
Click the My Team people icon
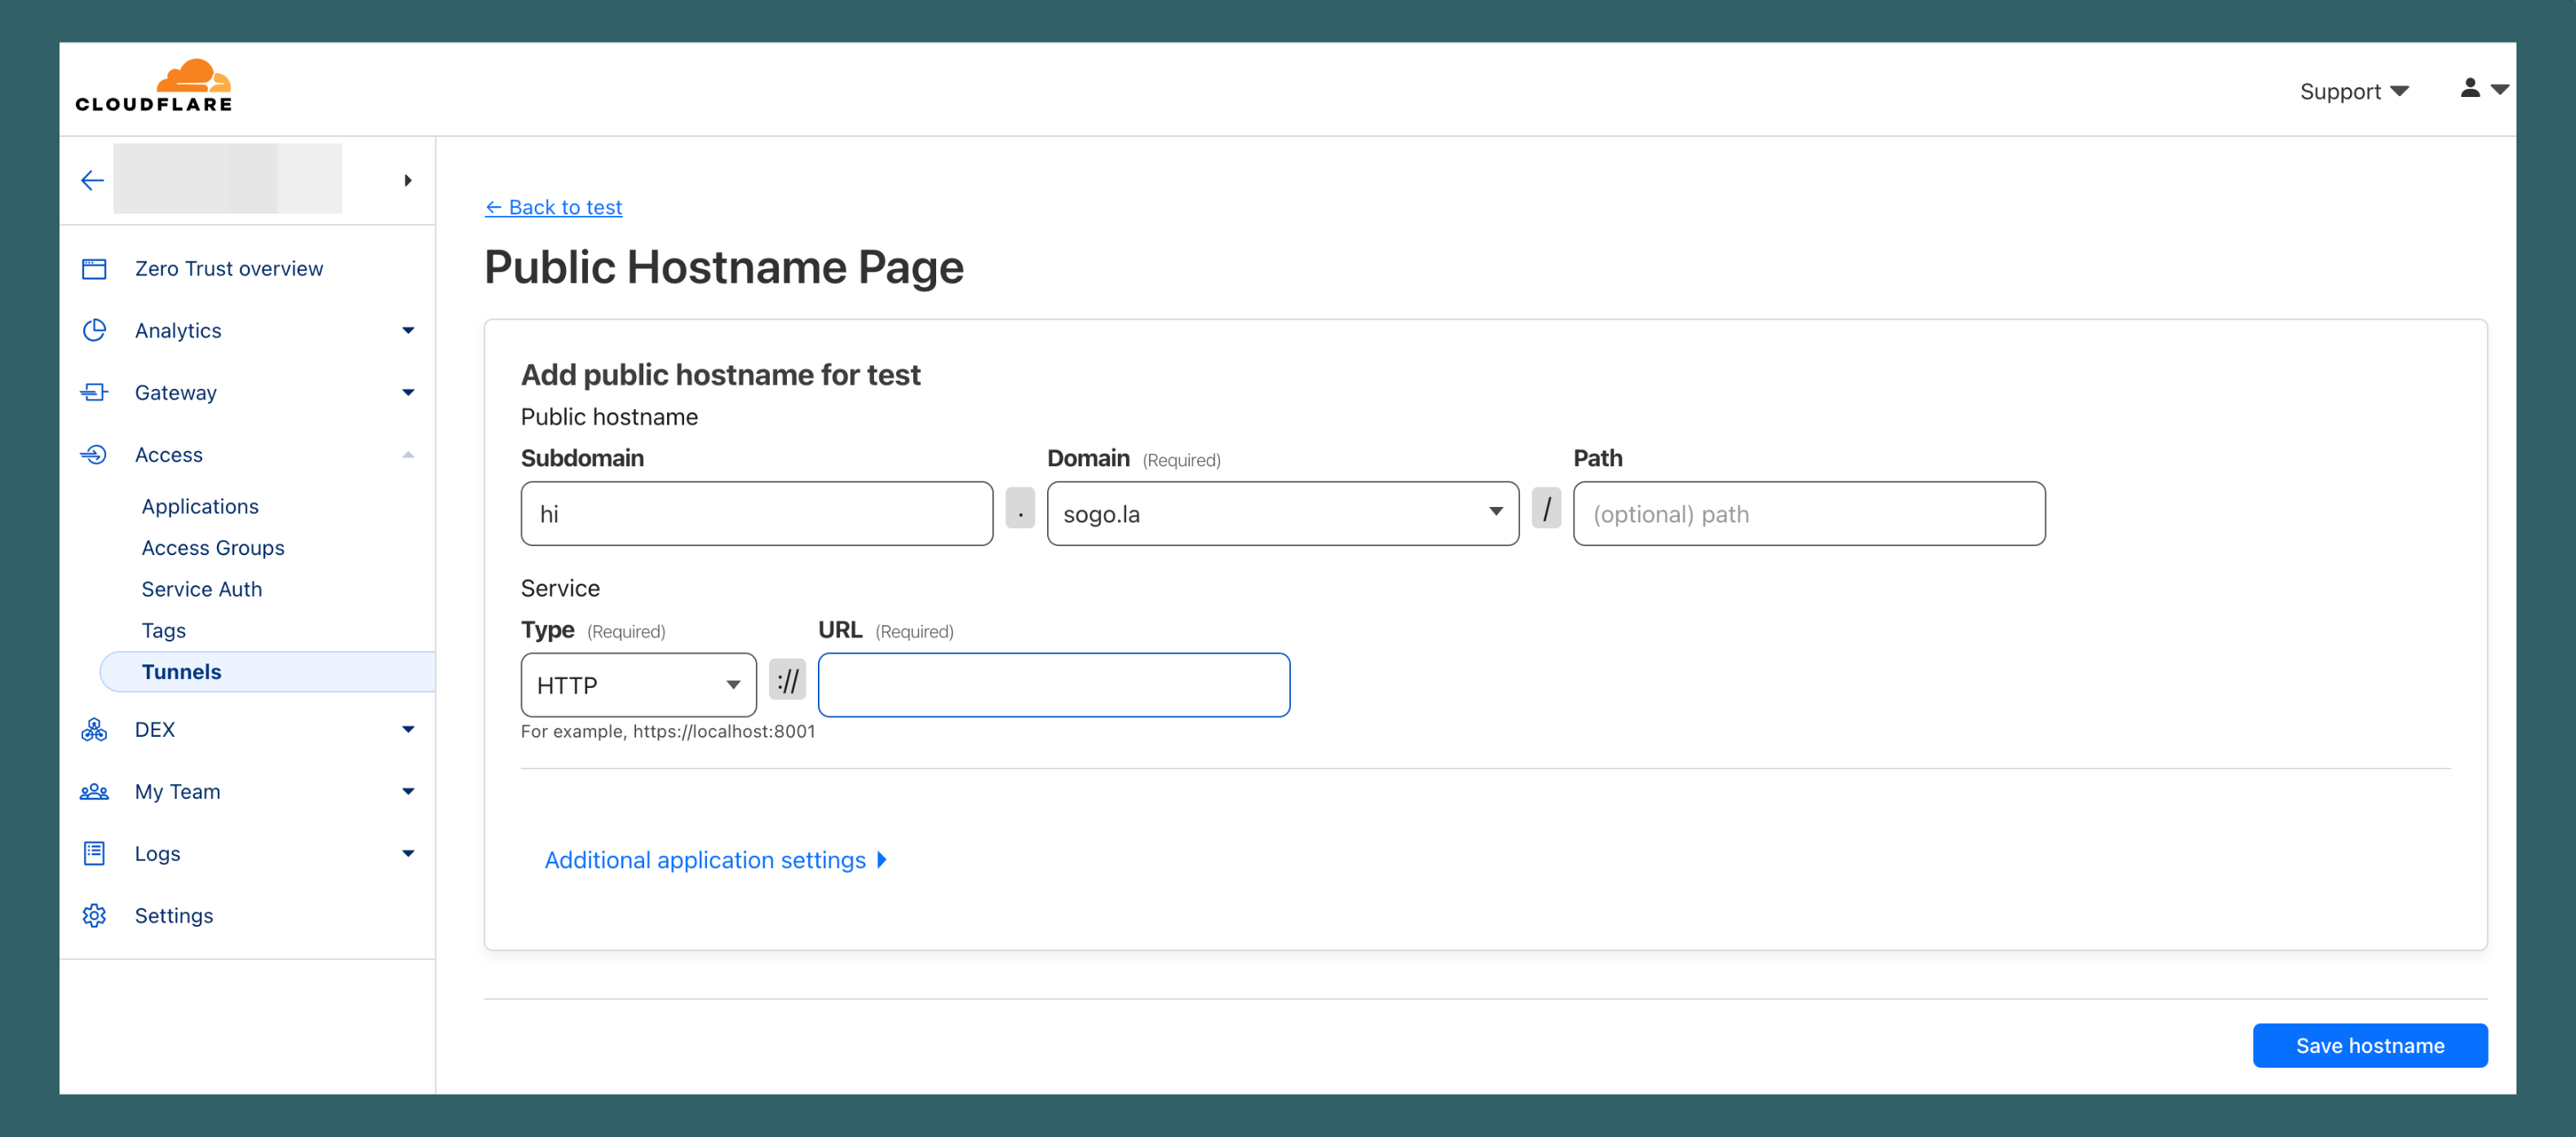(x=94, y=791)
